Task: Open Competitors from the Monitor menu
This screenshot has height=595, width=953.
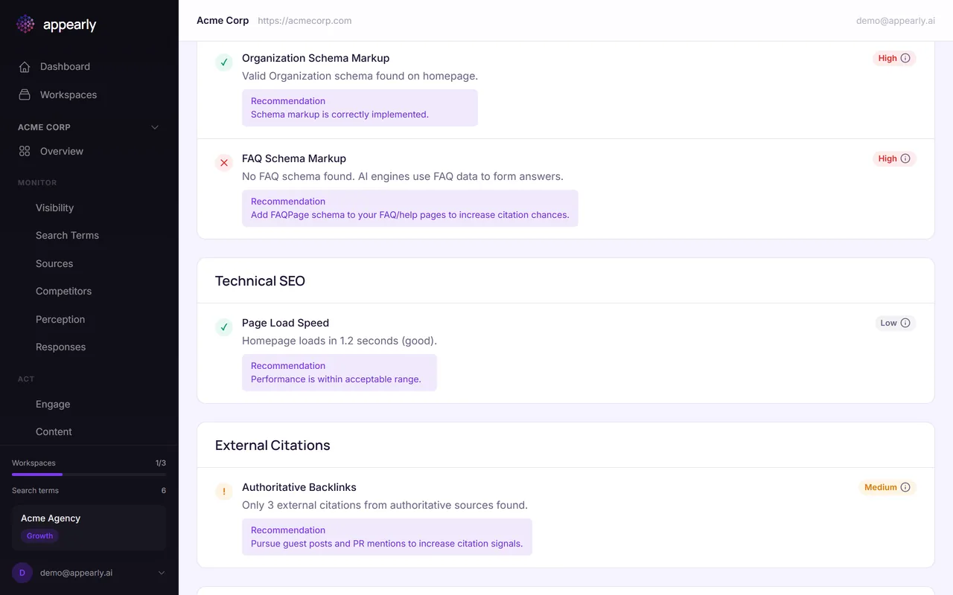Action: (x=63, y=292)
